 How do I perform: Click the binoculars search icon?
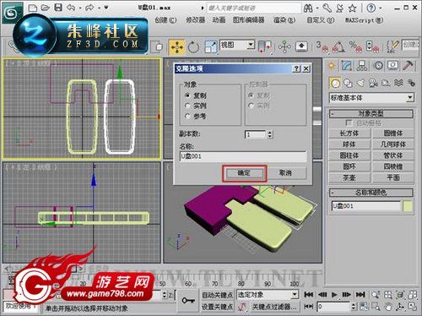pos(308,8)
